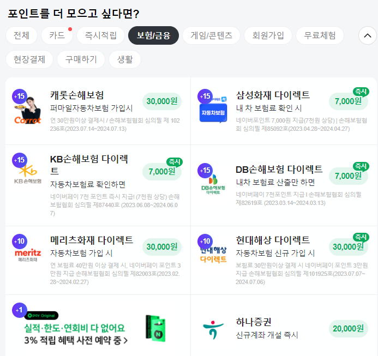Click the 30,000원 reward for 캐롯손해보험

point(162,101)
